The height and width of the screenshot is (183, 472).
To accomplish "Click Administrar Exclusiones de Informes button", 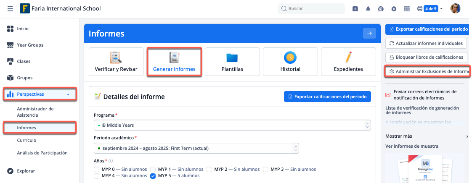I will (427, 72).
